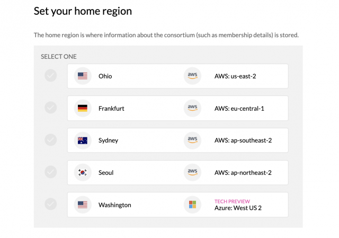Select the Seoul region radio checkmark
The image size is (339, 238).
pos(51,172)
